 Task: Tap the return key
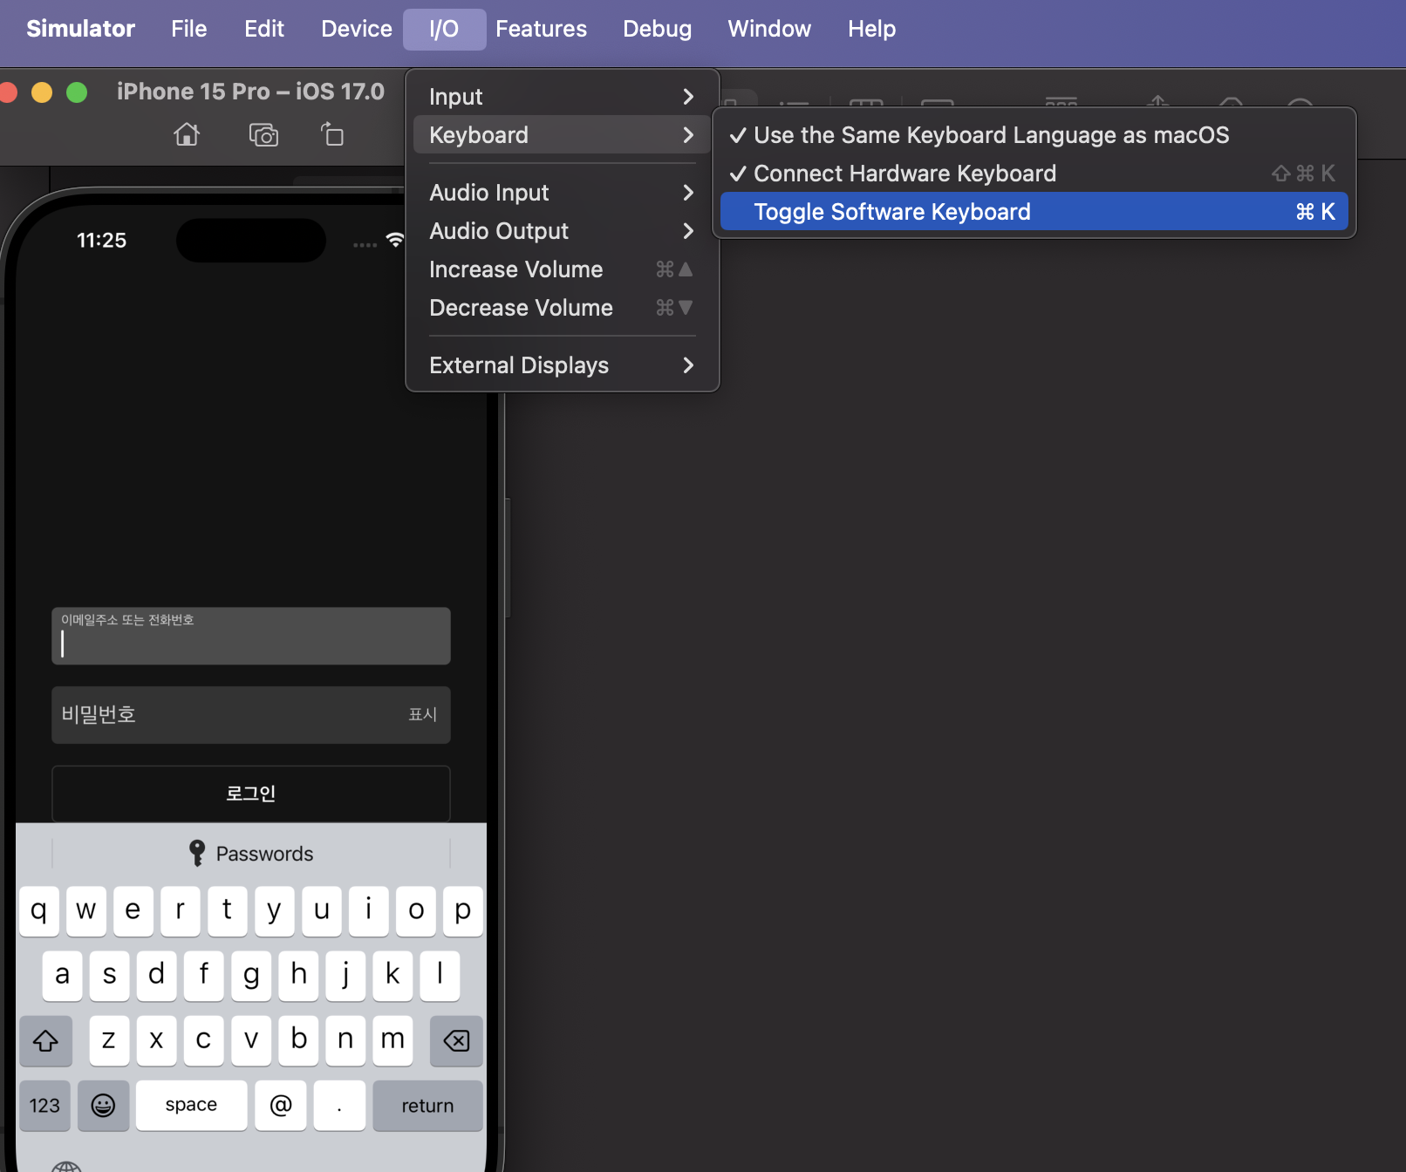click(x=427, y=1105)
